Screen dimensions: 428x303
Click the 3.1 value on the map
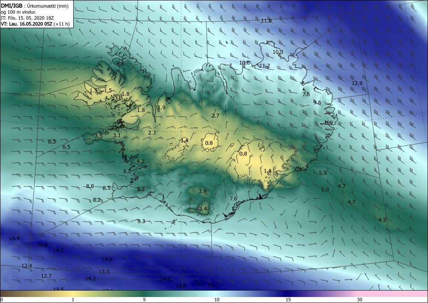(117, 135)
